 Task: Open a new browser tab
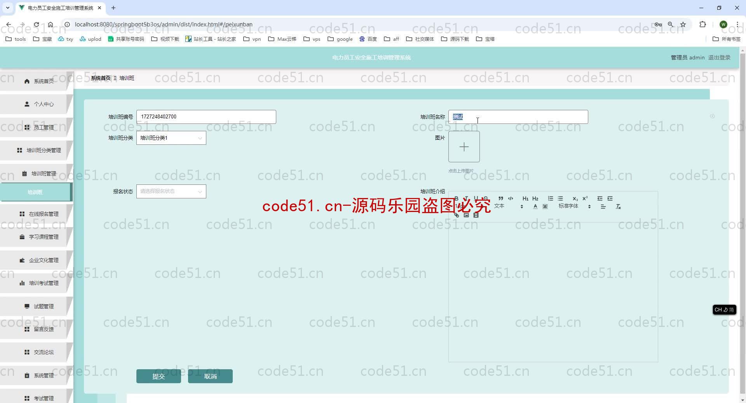(x=113, y=8)
